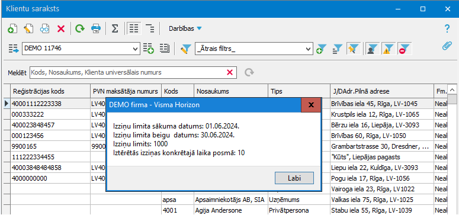Refresh the client list with green arrow
The image size is (459, 215).
79,28
